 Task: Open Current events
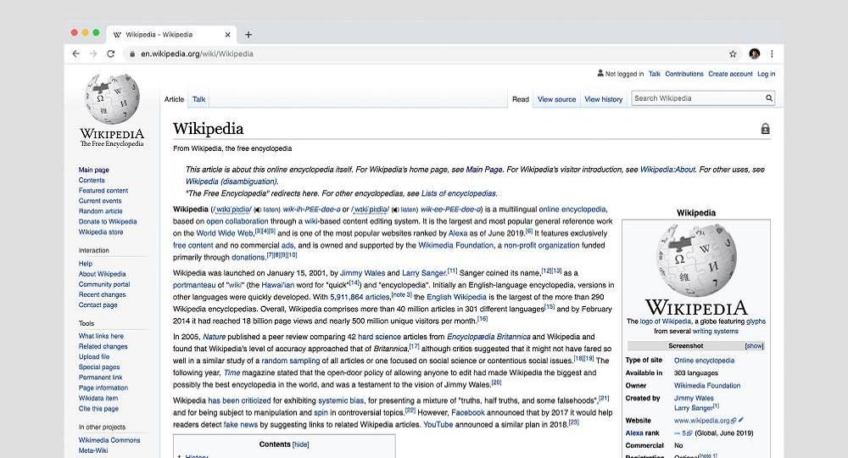[x=100, y=201]
